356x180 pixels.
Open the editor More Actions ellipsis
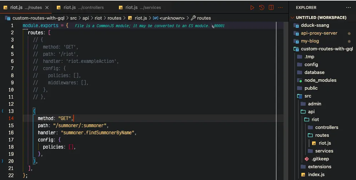281,7
